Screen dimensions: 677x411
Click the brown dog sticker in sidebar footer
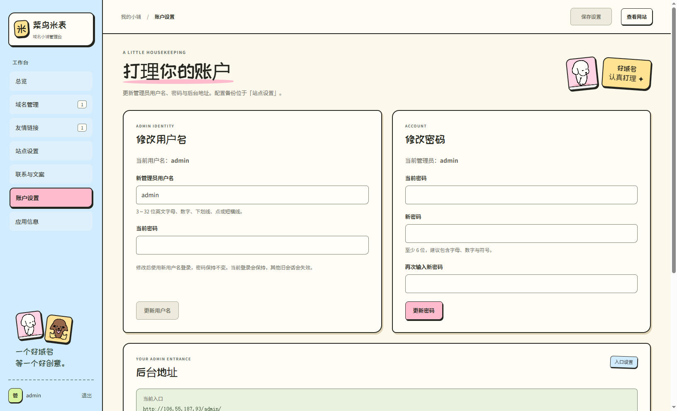click(x=59, y=329)
